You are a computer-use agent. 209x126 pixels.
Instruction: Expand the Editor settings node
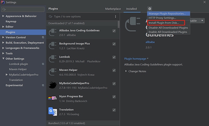tap(3, 27)
